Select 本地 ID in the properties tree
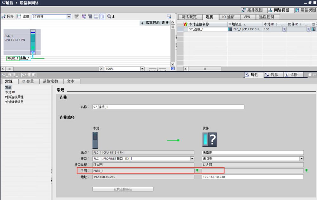This screenshot has height=200, width=317. [10, 92]
